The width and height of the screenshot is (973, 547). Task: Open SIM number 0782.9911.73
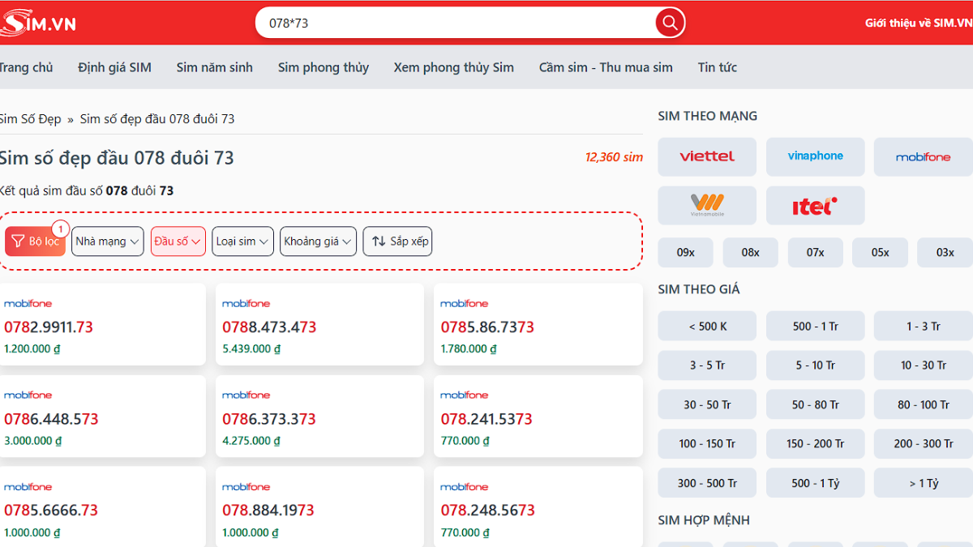[49, 327]
